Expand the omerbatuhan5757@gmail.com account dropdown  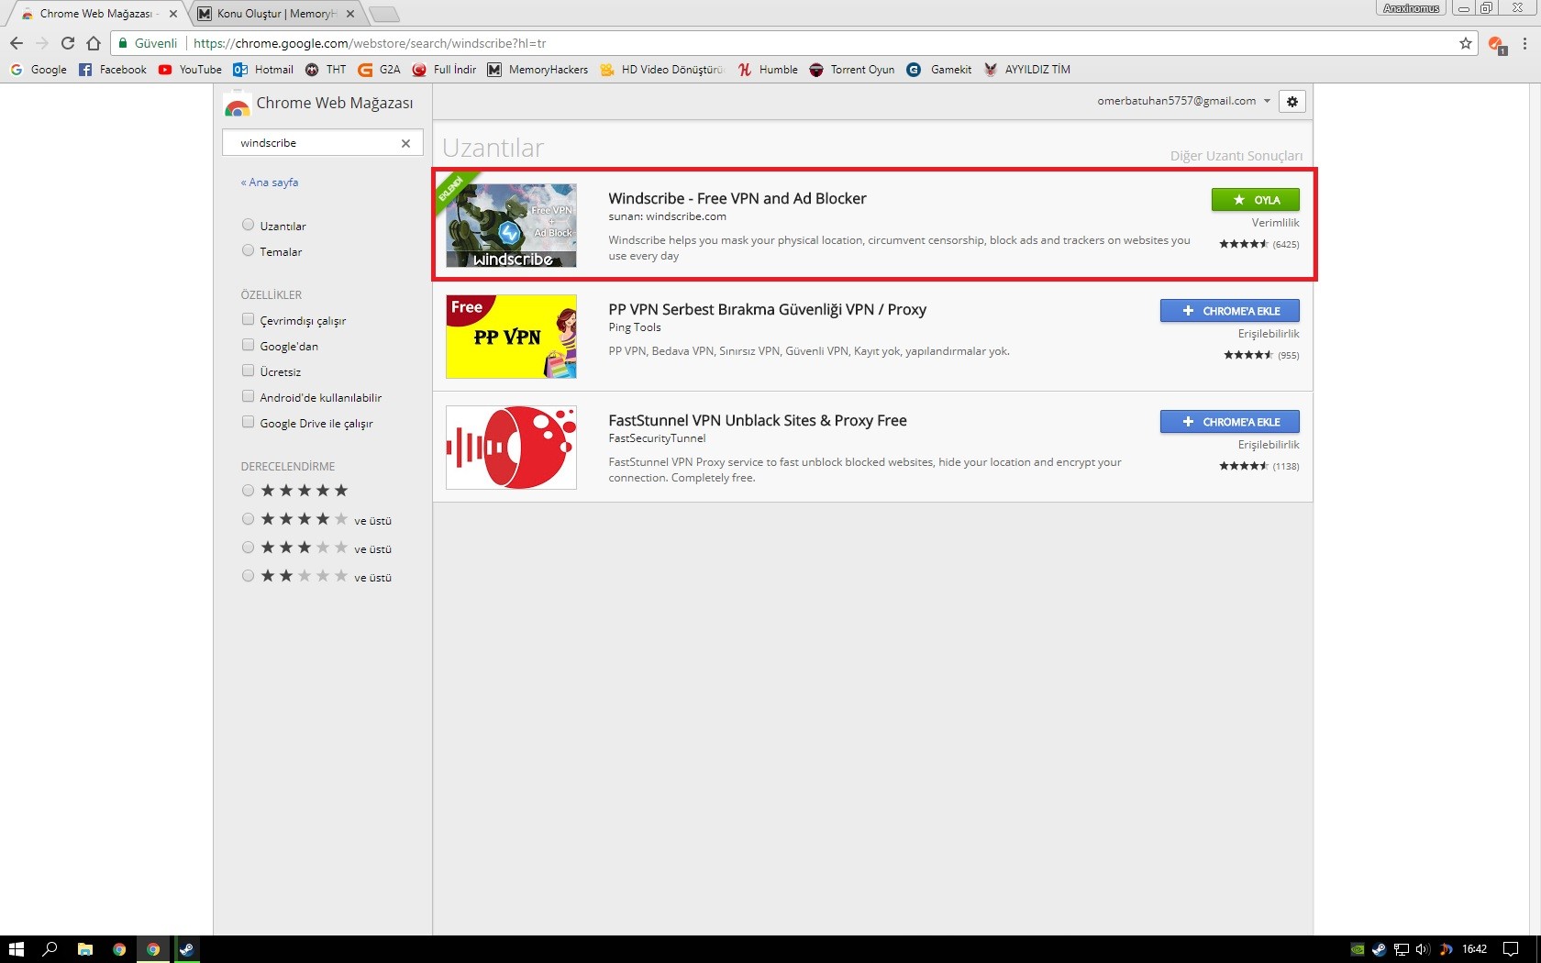pos(1184,101)
